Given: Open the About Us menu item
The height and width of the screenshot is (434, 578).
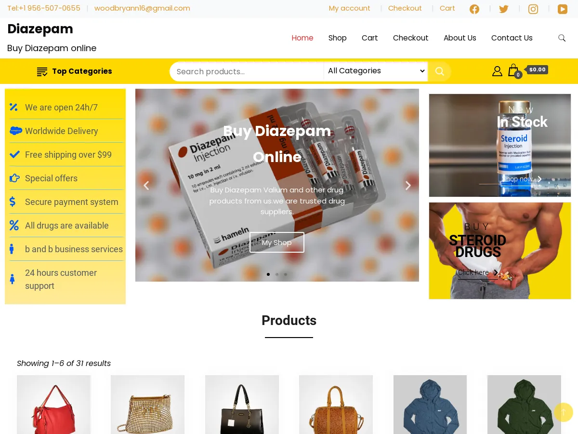Looking at the screenshot, I should [x=460, y=38].
